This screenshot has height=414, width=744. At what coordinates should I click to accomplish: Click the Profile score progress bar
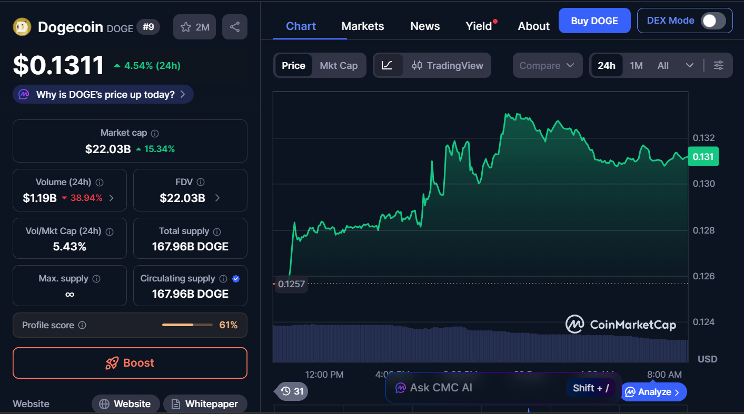[187, 325]
